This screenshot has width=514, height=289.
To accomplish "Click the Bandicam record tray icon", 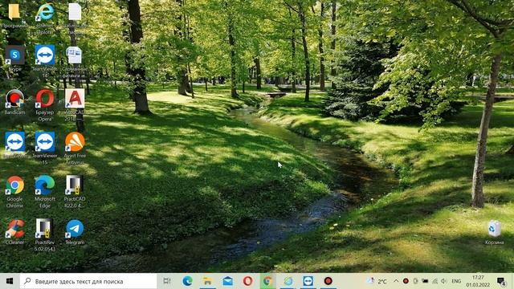I will 406,281.
